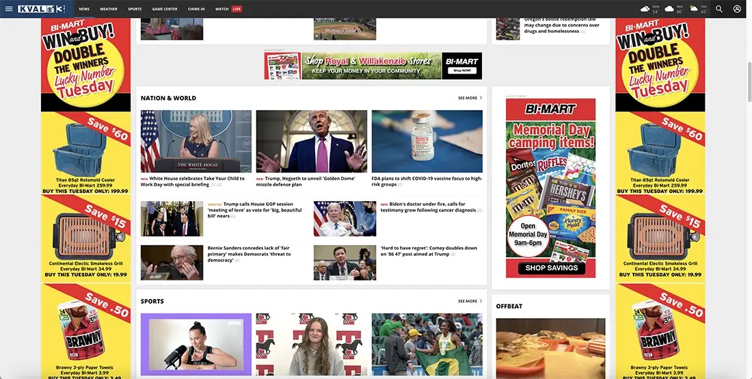
Task: Read Comey doubles down '86 47' headline
Action: coord(429,251)
